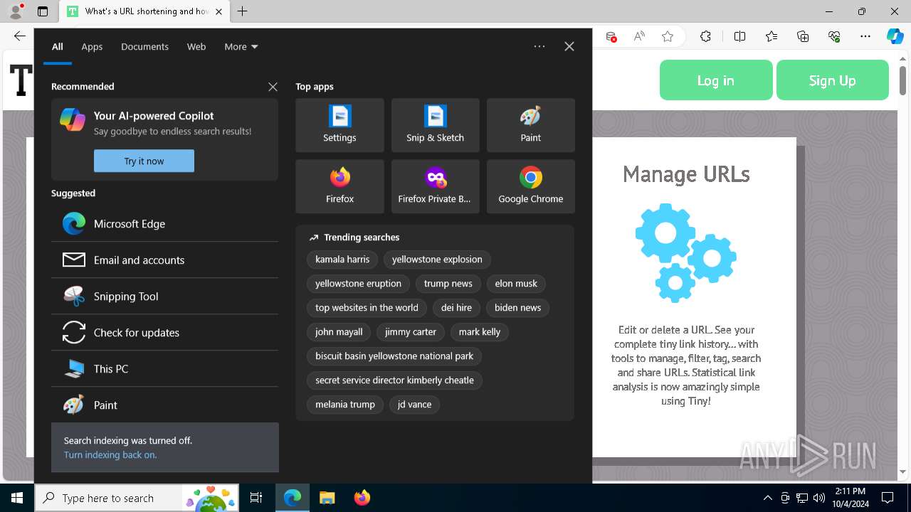
Task: Select melania trump trending search
Action: tap(345, 405)
